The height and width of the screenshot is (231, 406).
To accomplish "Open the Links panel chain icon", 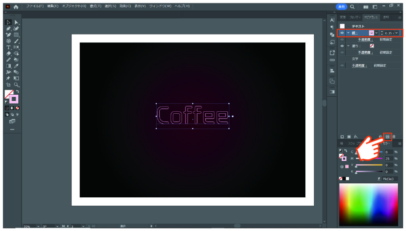I will [x=332, y=60].
